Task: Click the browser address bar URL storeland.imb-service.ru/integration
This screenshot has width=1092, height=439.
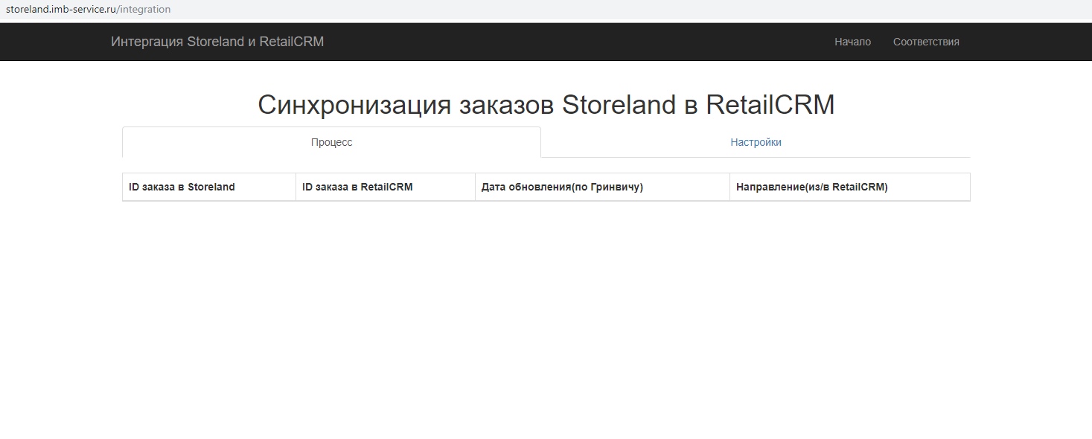Action: pos(88,10)
